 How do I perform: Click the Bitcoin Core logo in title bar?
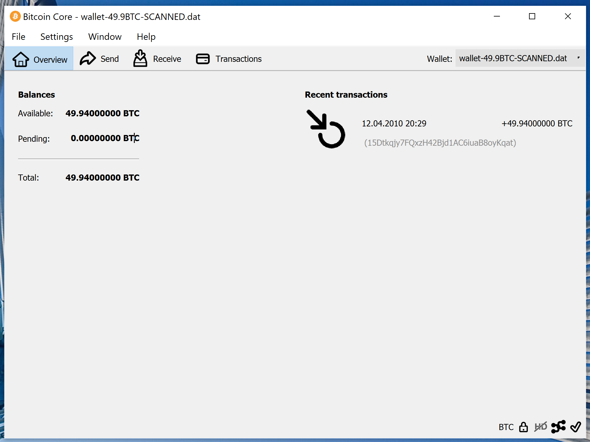(15, 17)
